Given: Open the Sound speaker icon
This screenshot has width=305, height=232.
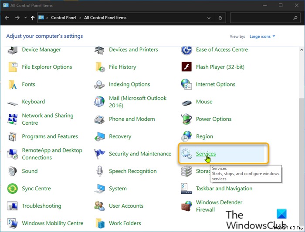Looking at the screenshot, I should (13, 171).
